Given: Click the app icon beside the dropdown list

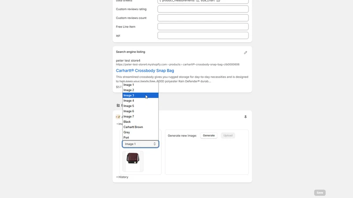Looking at the screenshot, I should coord(118,117).
